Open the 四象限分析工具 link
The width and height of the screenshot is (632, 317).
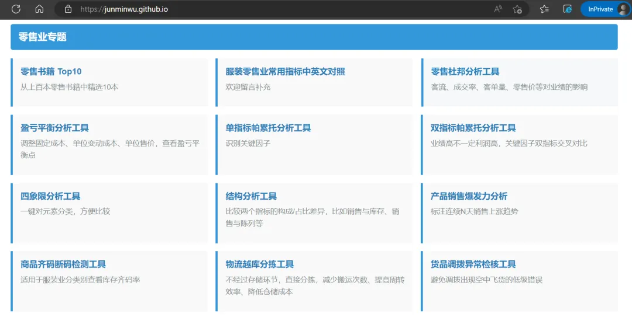pos(50,196)
